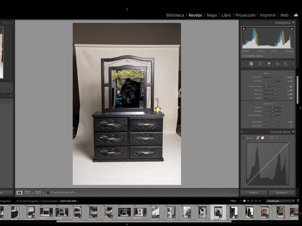Open the A7405428.ARW filename dropdown arrow
This screenshot has width=302, height=226.
coord(78,201)
